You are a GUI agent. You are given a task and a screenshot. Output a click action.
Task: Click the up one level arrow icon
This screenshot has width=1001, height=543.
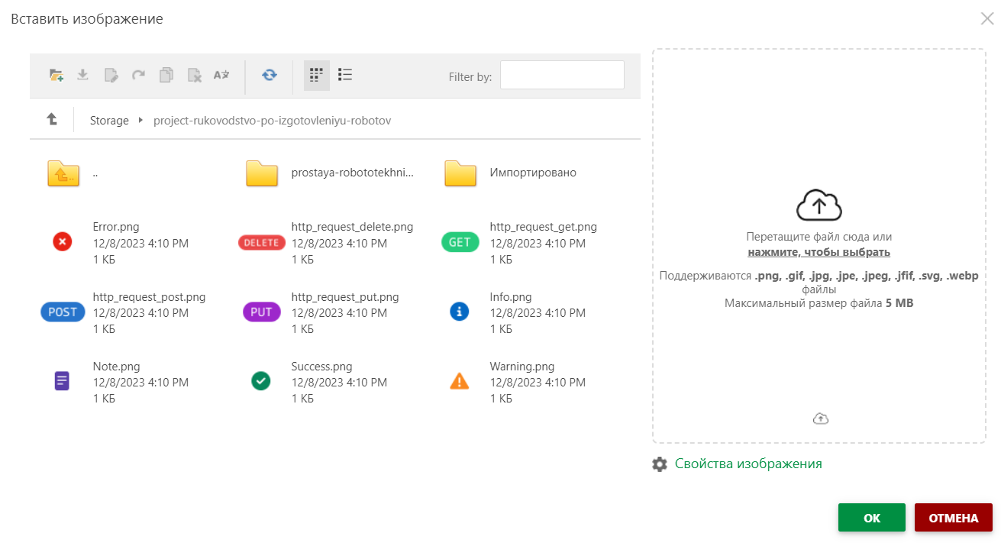coord(52,119)
